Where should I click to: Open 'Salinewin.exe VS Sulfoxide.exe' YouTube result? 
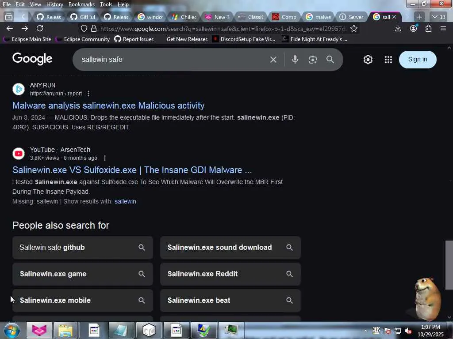click(x=132, y=170)
